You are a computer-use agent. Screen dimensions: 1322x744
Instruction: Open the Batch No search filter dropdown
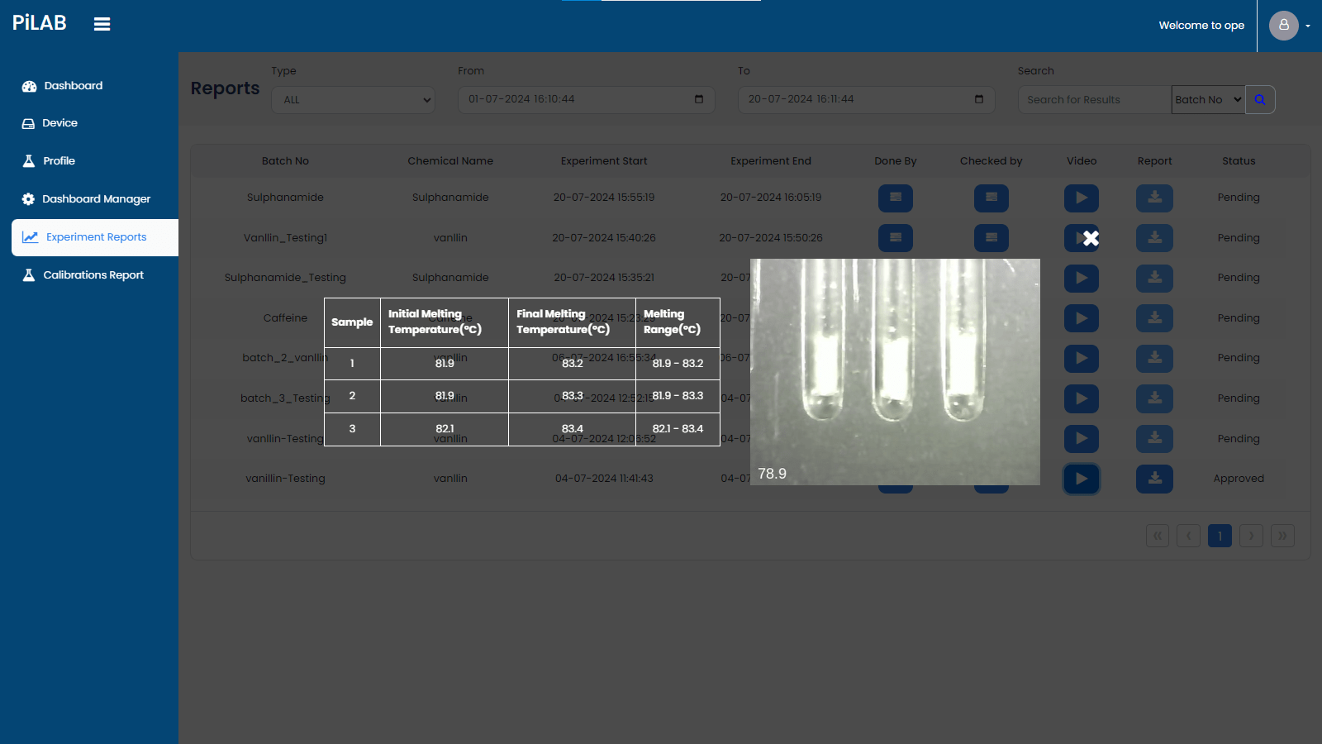click(1207, 100)
